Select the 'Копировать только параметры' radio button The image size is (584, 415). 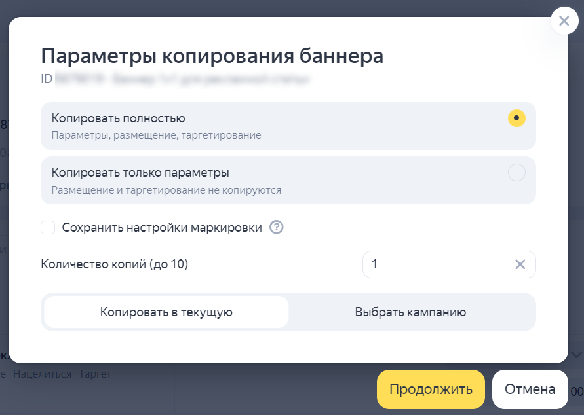516,173
